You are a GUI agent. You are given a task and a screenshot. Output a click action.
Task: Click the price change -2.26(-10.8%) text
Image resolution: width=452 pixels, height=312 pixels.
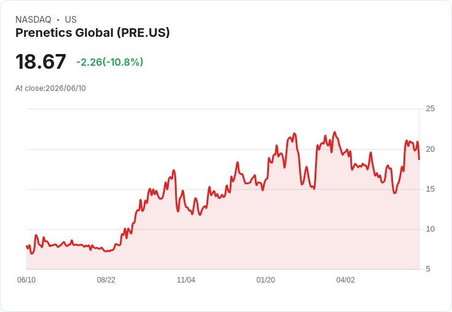pyautogui.click(x=109, y=62)
